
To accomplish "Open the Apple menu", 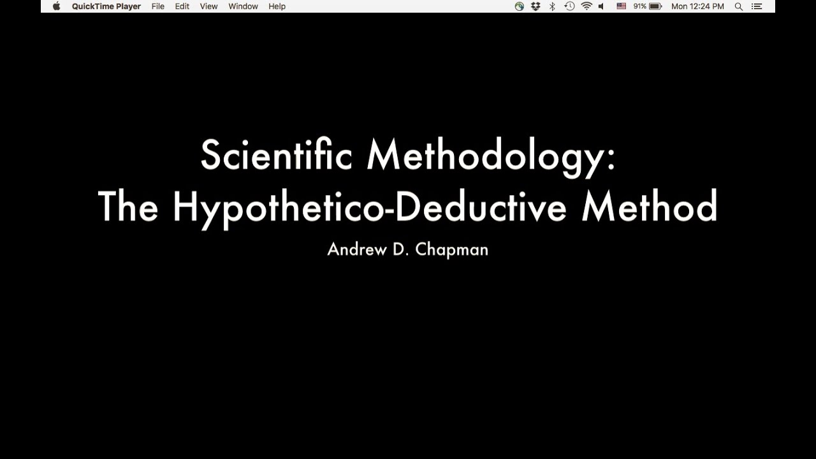I will 56,6.
